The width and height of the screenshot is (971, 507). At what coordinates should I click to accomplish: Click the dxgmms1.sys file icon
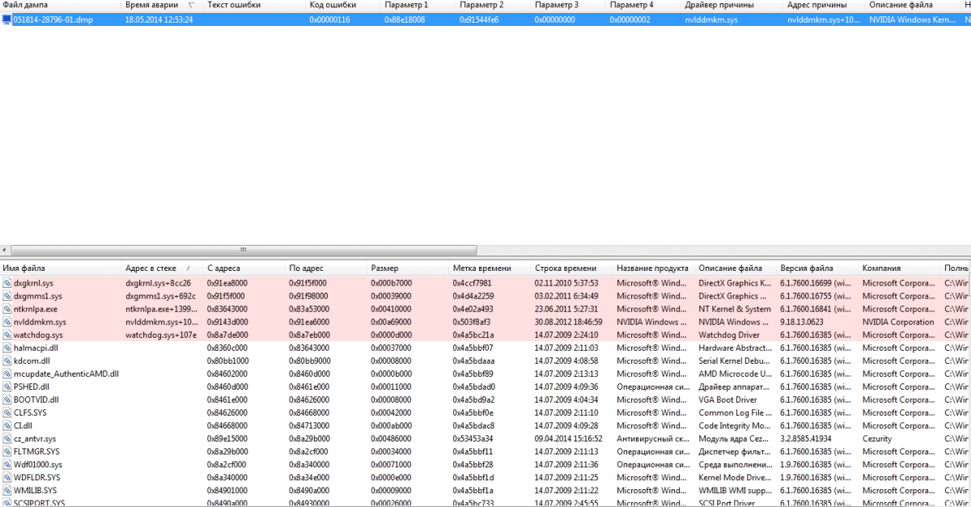click(x=7, y=296)
